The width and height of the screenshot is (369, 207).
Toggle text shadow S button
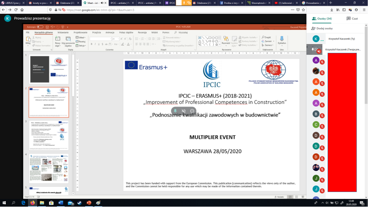pyautogui.click(x=102, y=44)
